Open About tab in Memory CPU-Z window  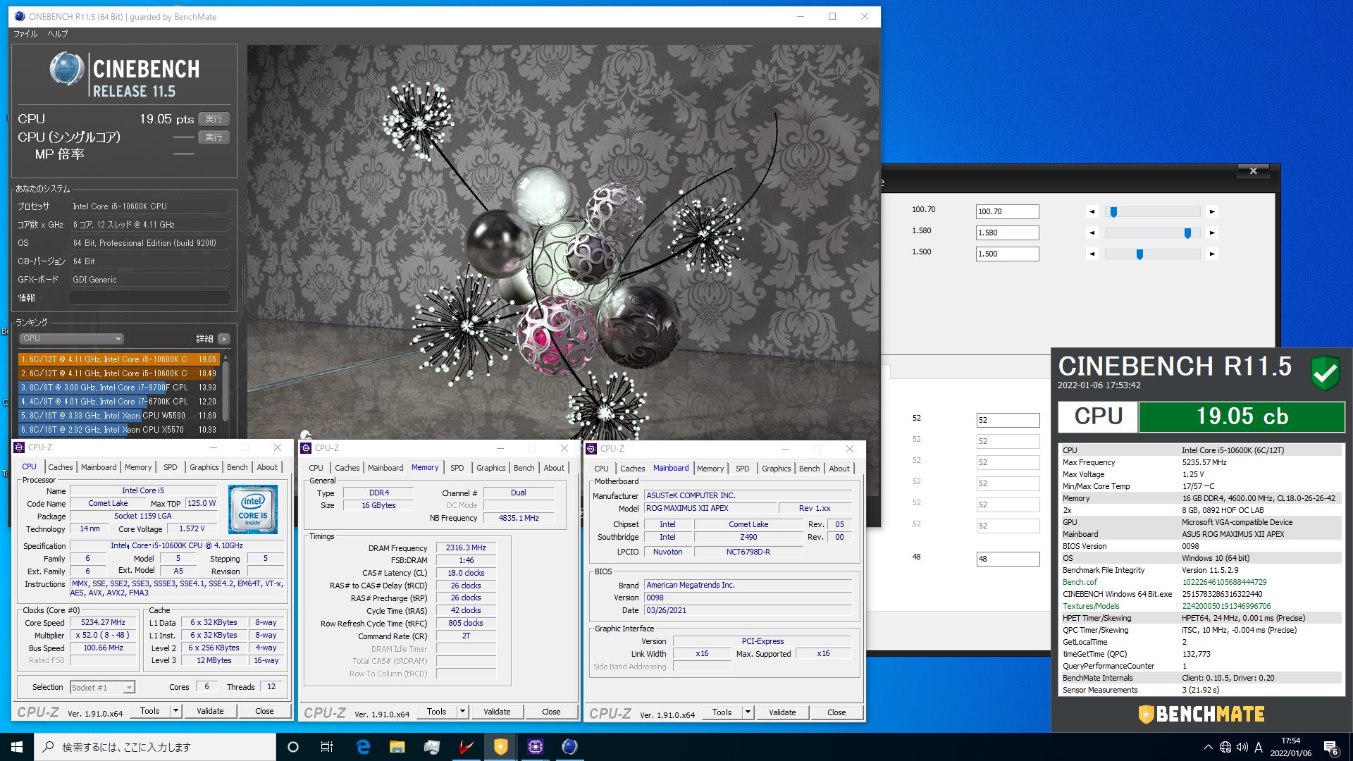click(554, 468)
